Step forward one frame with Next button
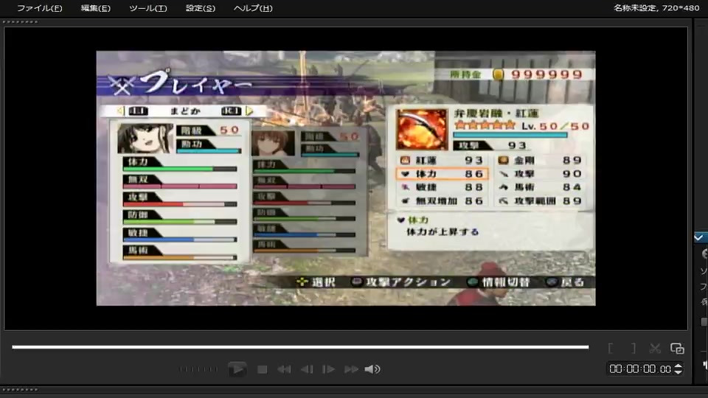The image size is (708, 398). coord(328,369)
